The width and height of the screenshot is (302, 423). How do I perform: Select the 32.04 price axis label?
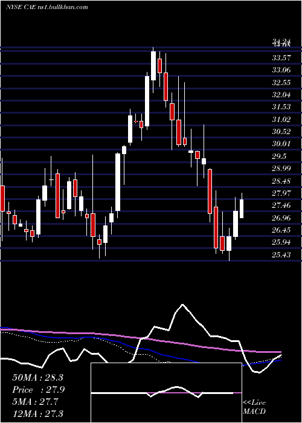[281, 95]
